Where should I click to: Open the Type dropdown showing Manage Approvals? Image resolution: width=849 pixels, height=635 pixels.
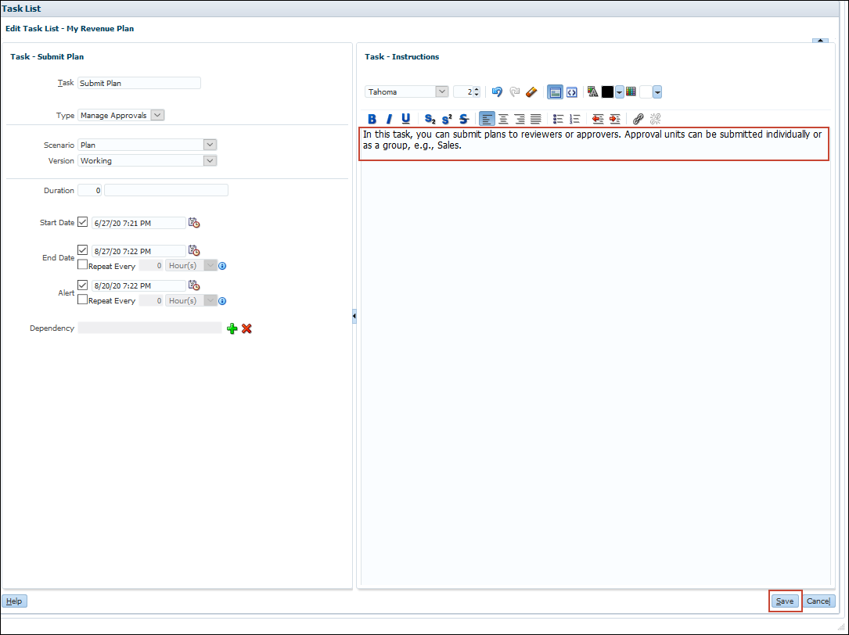158,114
